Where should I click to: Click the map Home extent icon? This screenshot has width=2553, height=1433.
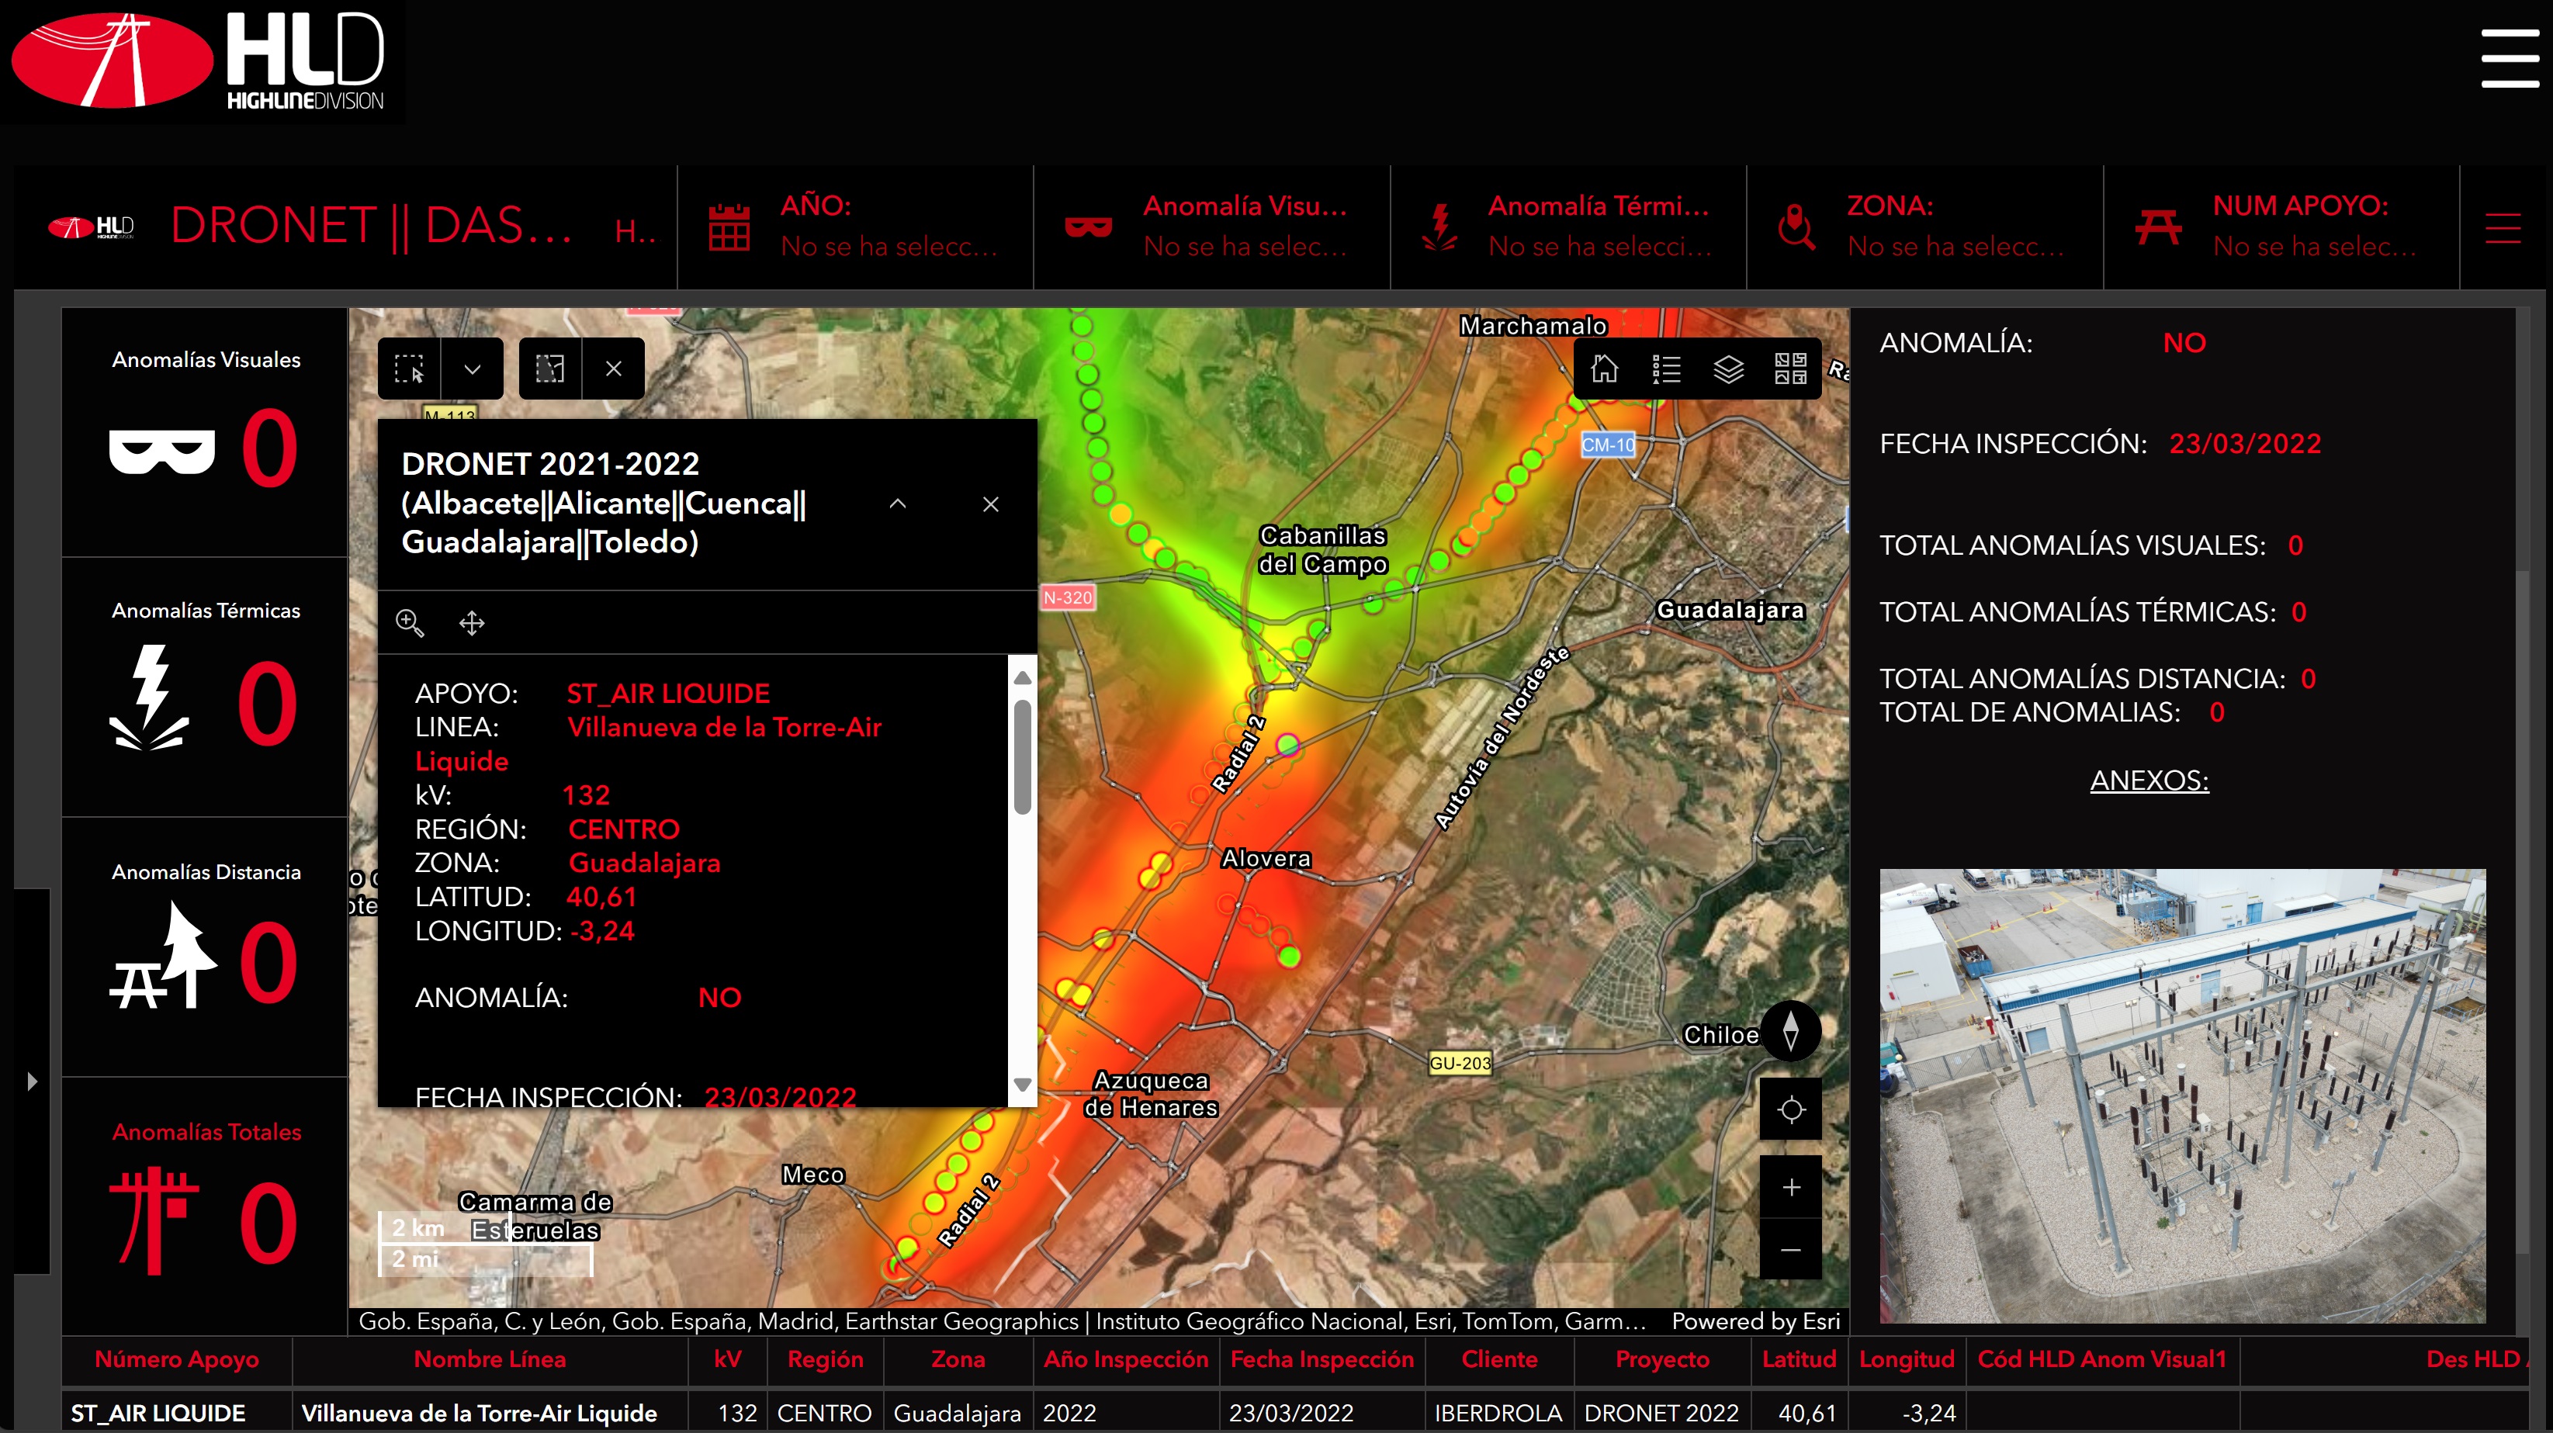(x=1603, y=369)
